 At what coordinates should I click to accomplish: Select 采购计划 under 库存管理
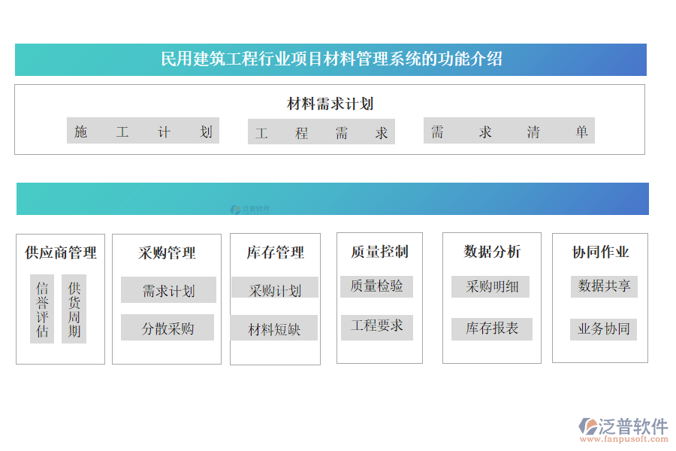[x=274, y=290]
